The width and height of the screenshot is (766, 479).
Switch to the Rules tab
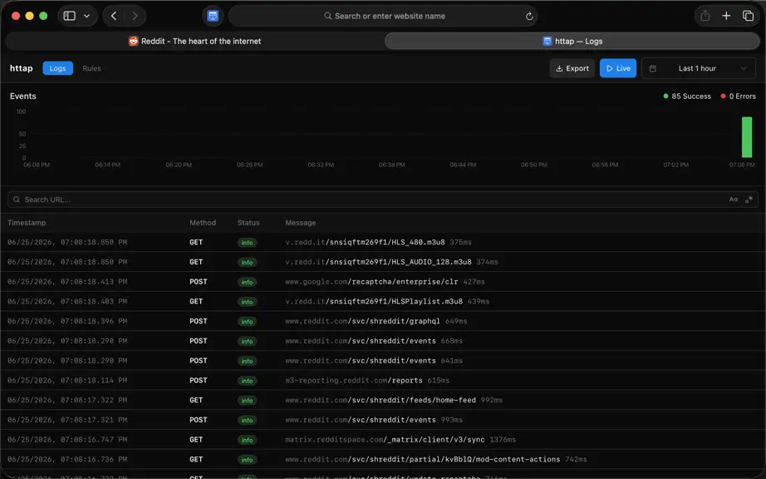pos(92,68)
